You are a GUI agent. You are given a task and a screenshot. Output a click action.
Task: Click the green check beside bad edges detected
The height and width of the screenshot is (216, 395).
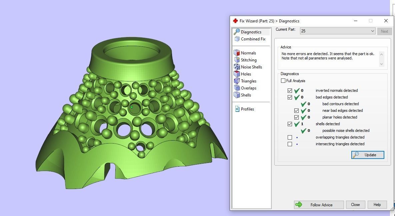297,97
